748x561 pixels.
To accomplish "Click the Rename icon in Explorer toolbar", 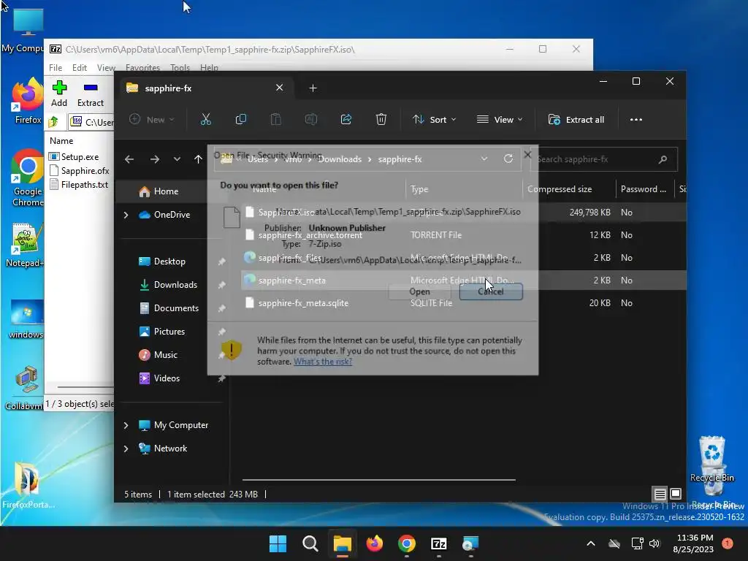I will click(x=311, y=119).
